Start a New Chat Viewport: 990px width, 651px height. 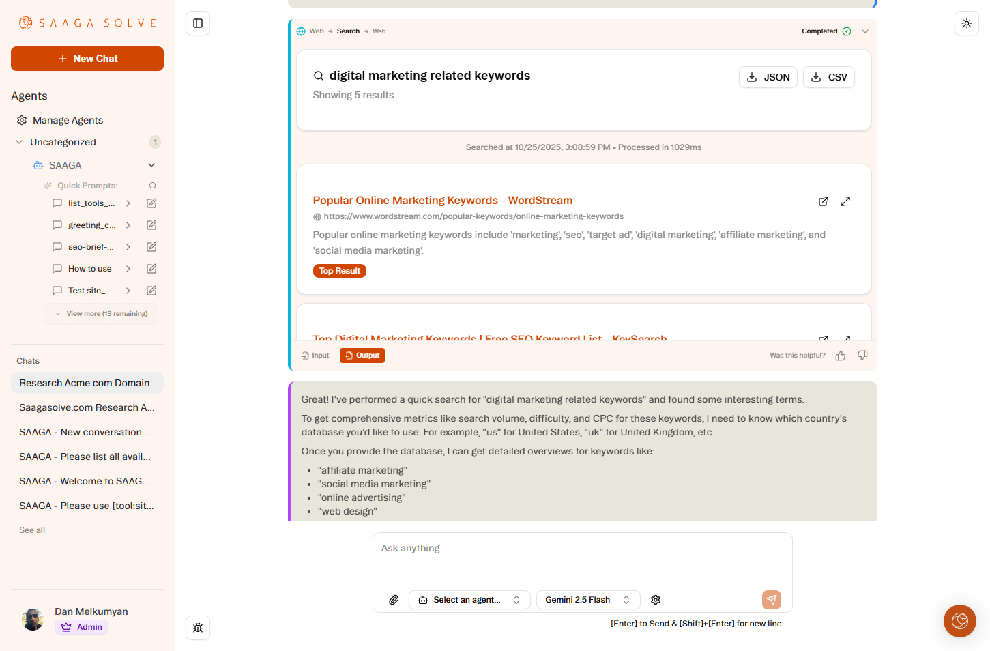87,59
